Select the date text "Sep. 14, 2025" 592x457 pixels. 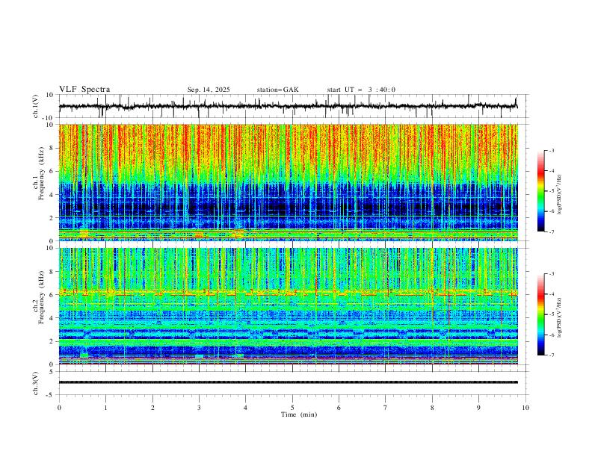(x=209, y=90)
